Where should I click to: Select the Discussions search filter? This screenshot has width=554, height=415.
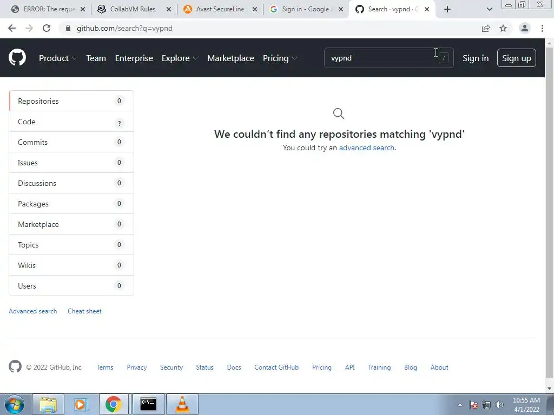71,183
